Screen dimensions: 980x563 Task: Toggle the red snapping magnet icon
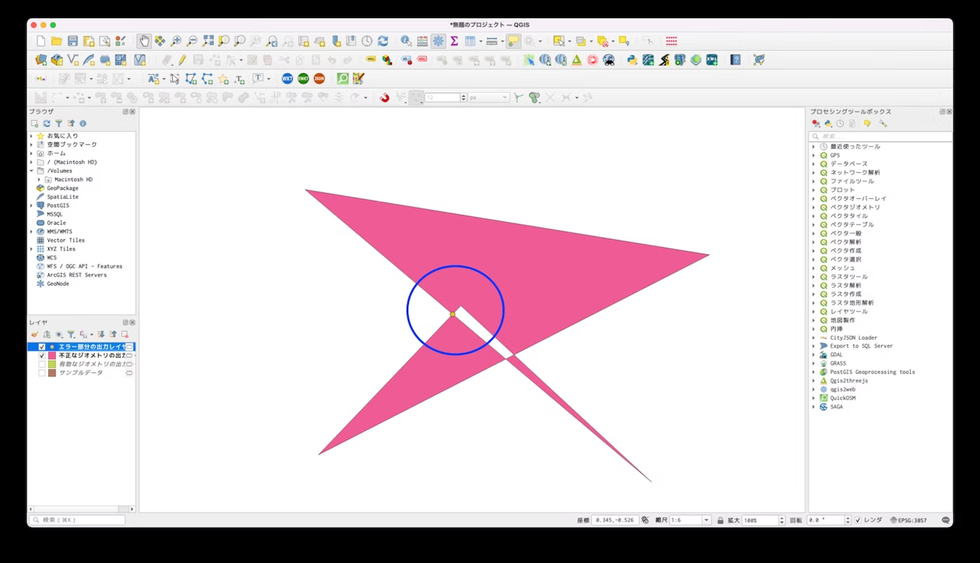point(385,98)
